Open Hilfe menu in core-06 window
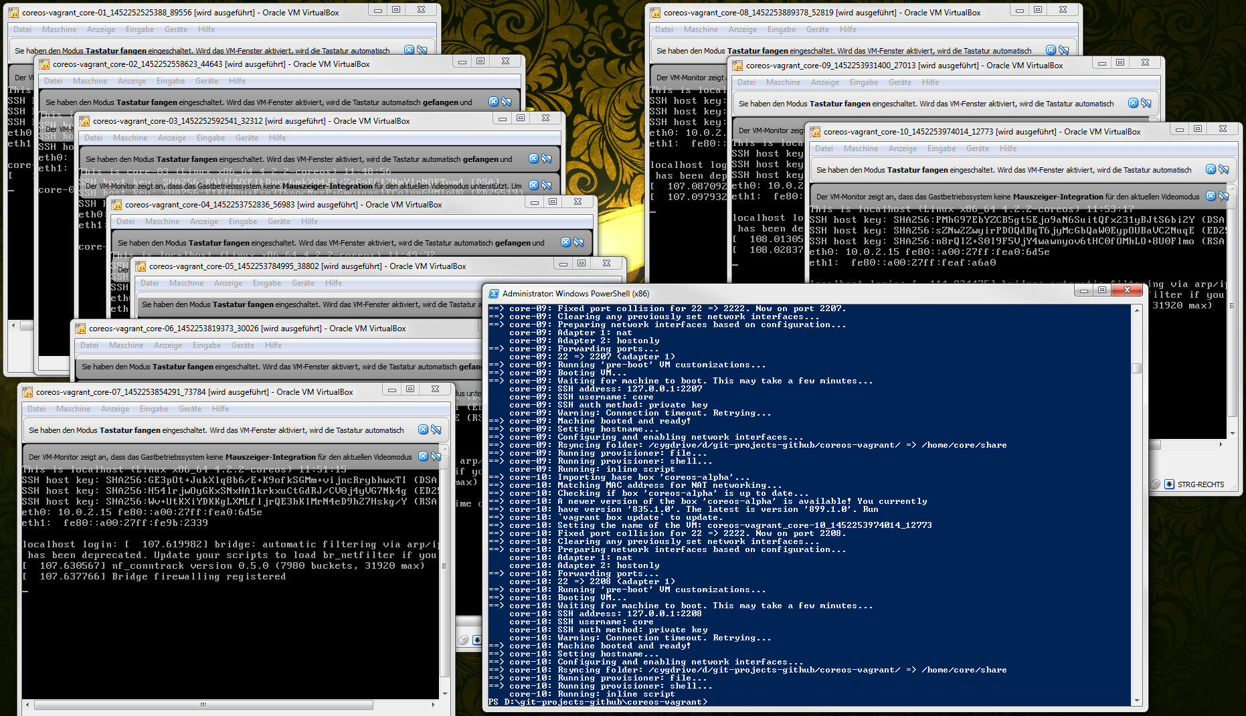The image size is (1246, 716). pos(273,345)
